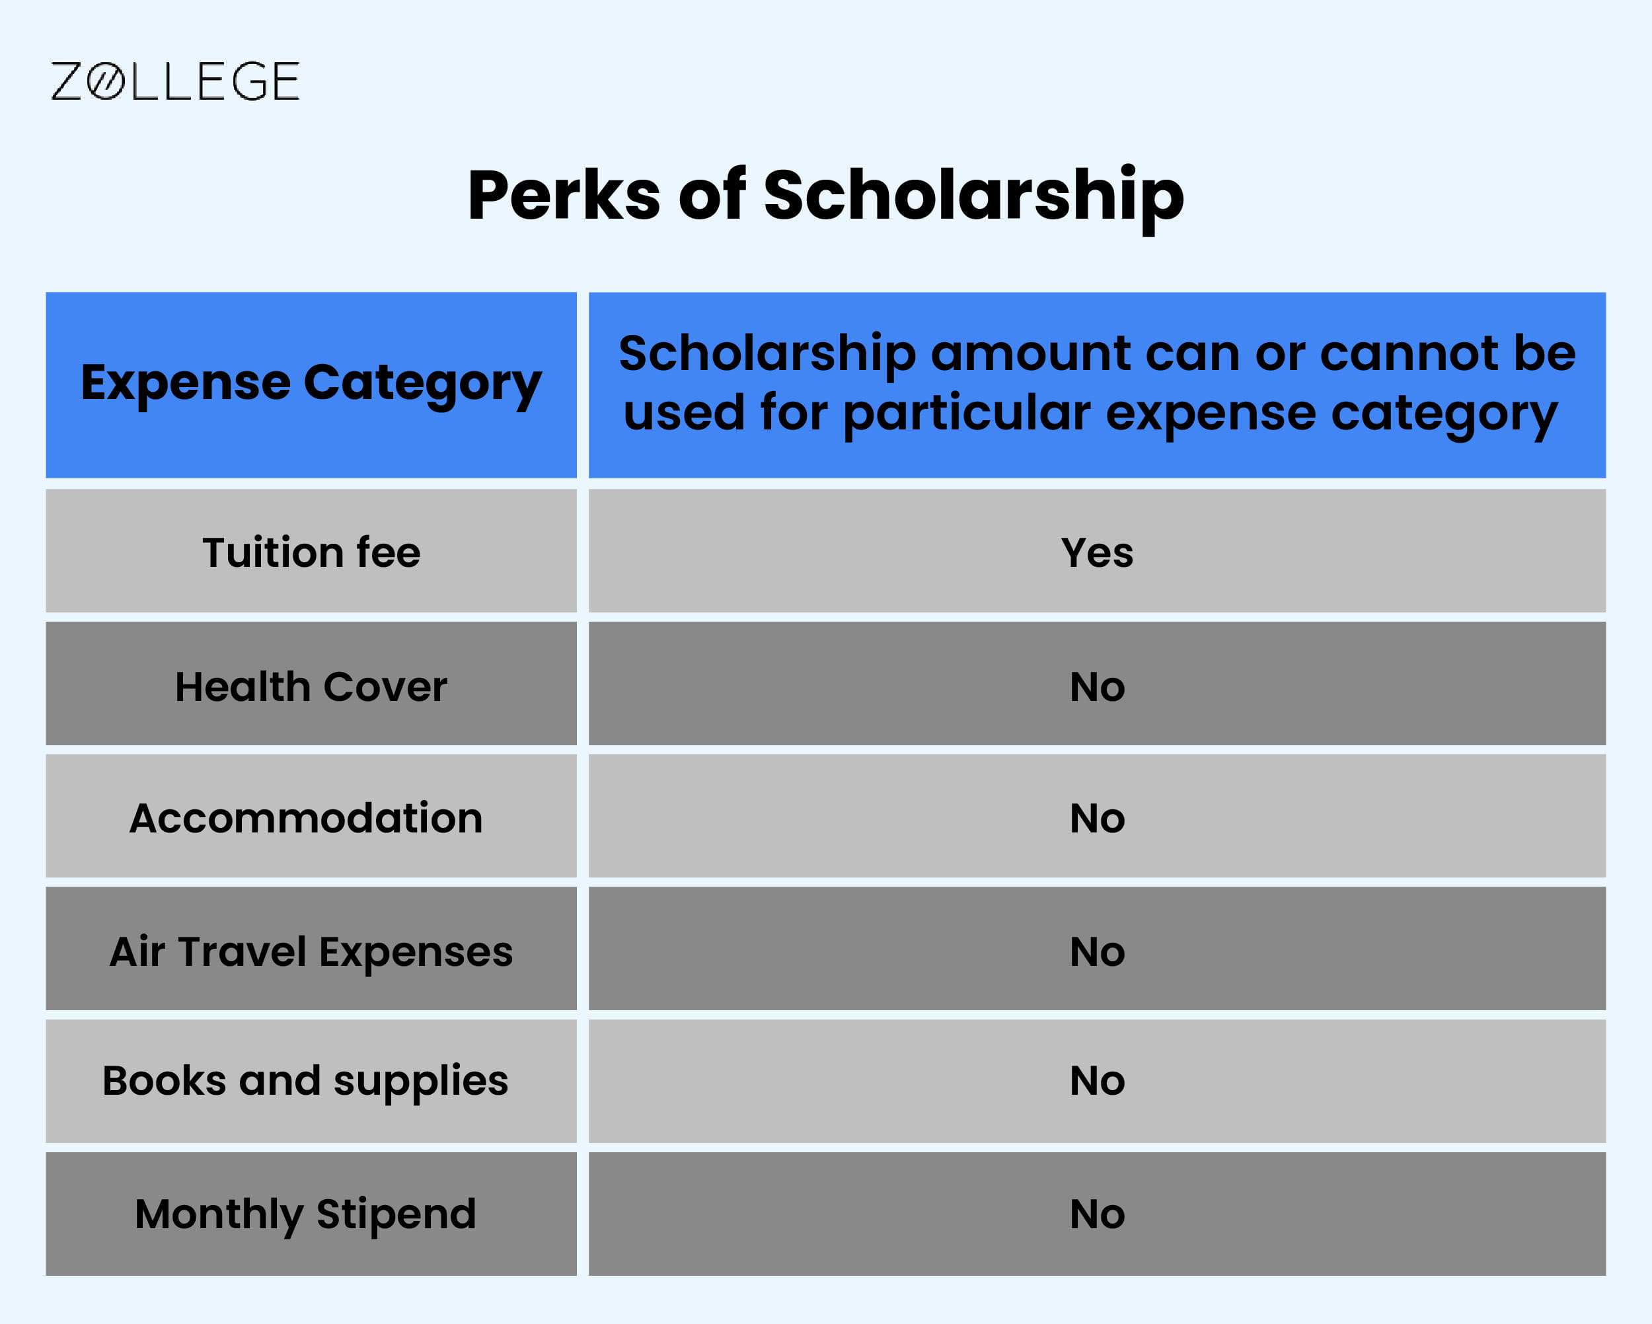Click the Tuition fee cell
This screenshot has height=1324, width=1652.
click(x=311, y=551)
